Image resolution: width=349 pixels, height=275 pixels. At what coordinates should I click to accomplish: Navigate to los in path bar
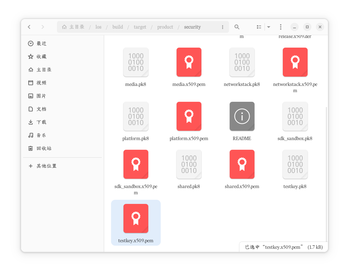coord(98,27)
